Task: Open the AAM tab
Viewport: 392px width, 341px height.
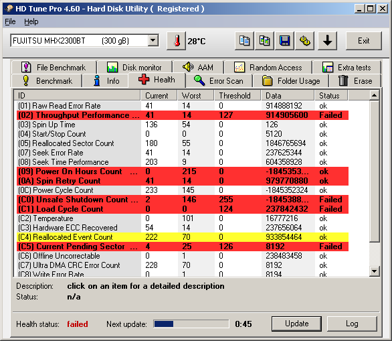Action: click(x=198, y=68)
